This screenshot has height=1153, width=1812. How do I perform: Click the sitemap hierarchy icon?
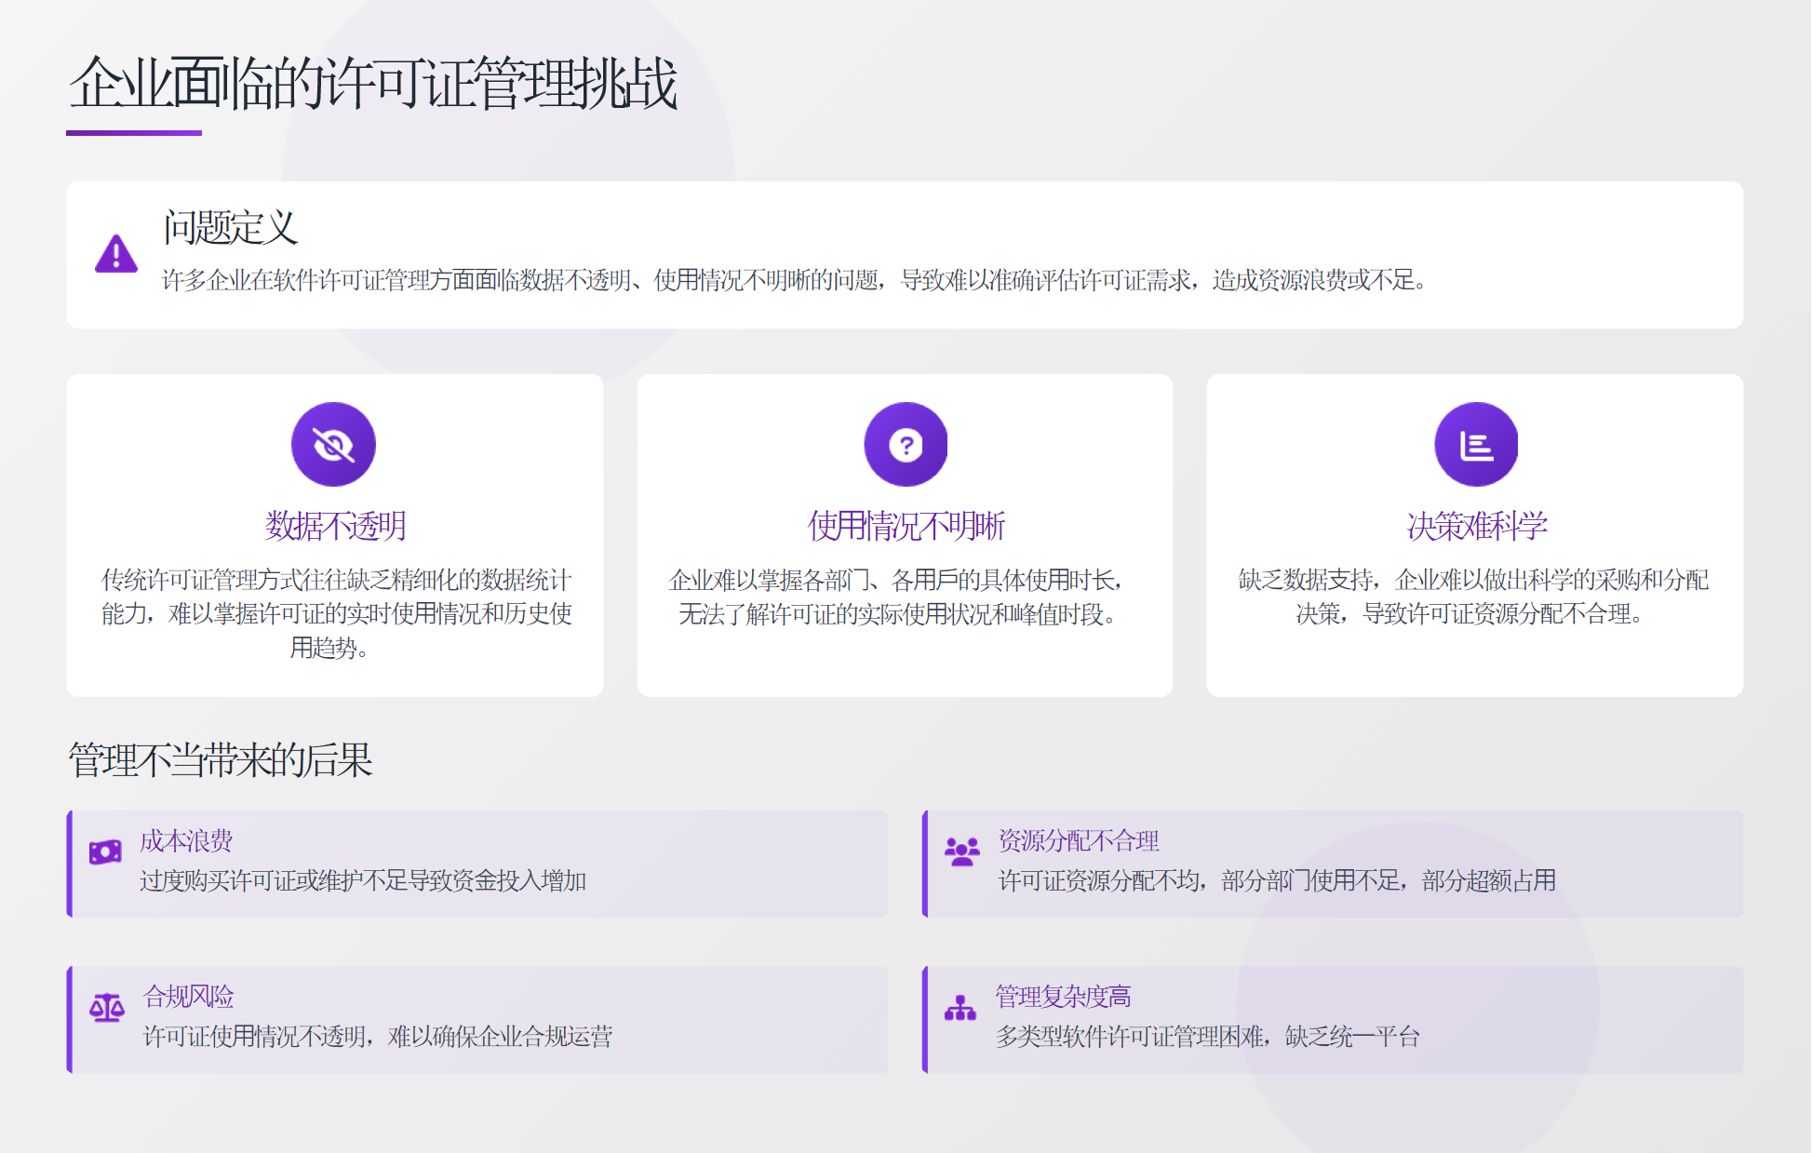tap(960, 1008)
